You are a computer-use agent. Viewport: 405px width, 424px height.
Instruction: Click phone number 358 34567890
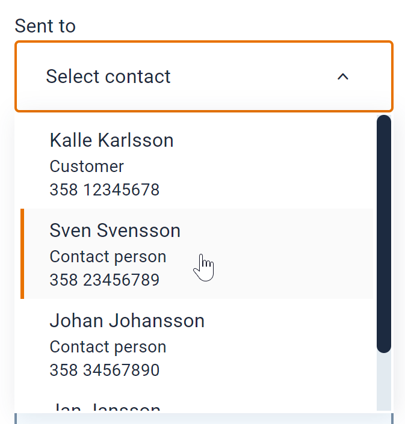coord(104,370)
